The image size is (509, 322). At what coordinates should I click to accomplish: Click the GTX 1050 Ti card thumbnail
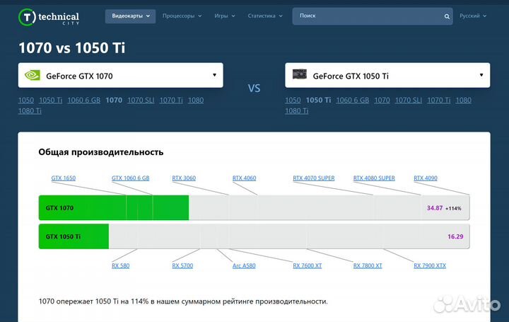299,74
